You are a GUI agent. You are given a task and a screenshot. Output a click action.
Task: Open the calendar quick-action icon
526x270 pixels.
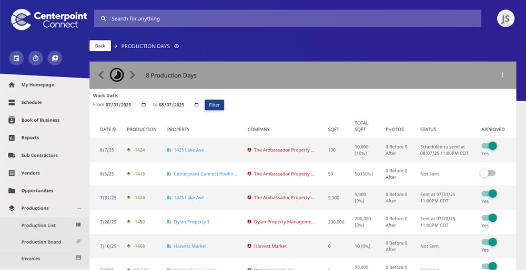(x=16, y=58)
